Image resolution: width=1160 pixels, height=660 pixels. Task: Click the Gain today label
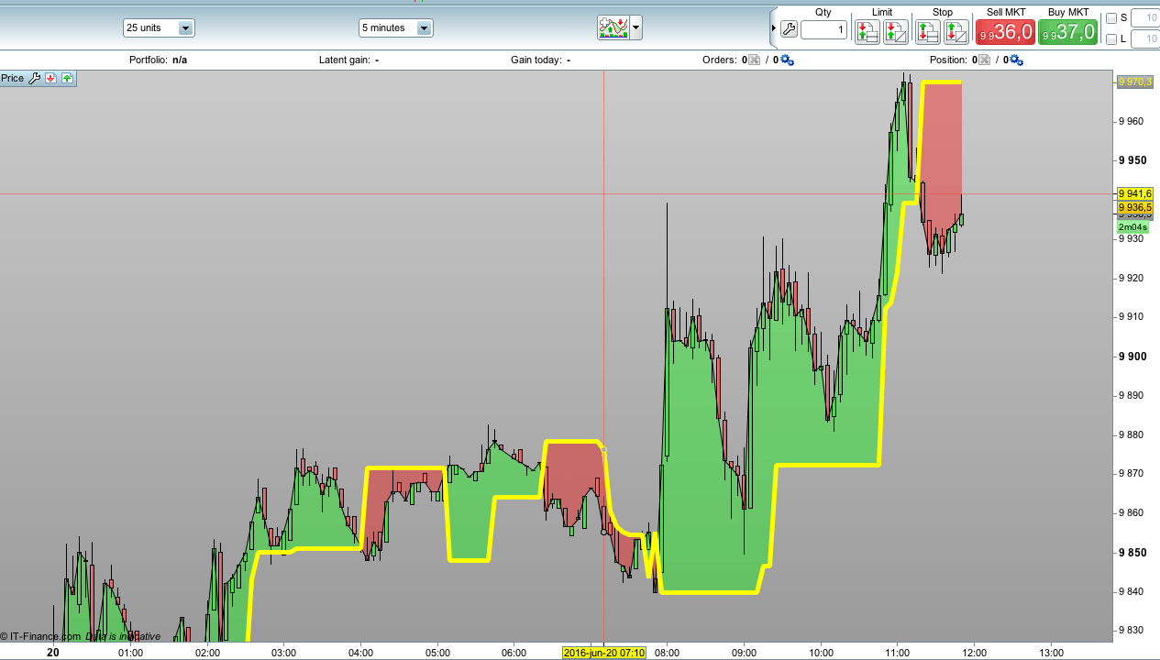point(536,60)
